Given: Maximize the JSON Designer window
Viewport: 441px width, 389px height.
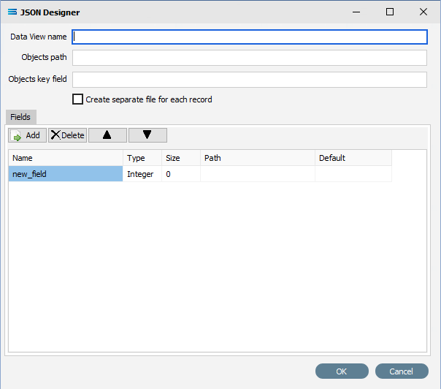Looking at the screenshot, I should 390,12.
